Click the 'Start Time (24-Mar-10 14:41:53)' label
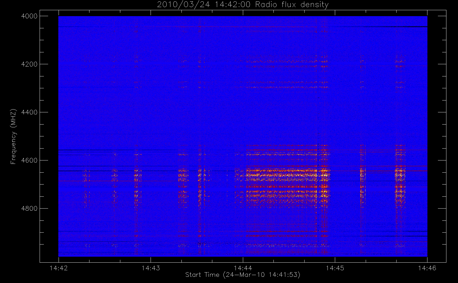Image resolution: width=458 pixels, height=283 pixels. [x=243, y=275]
